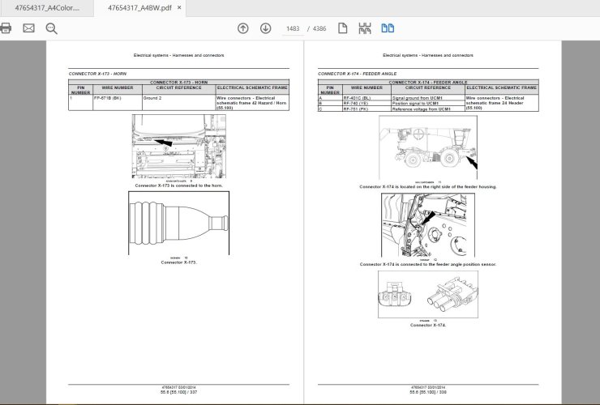Send file by email envelope icon
Viewport: 600px width, 405px height.
[28, 28]
